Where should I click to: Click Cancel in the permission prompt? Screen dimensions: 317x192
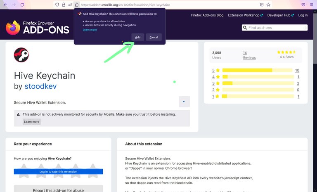click(x=154, y=37)
